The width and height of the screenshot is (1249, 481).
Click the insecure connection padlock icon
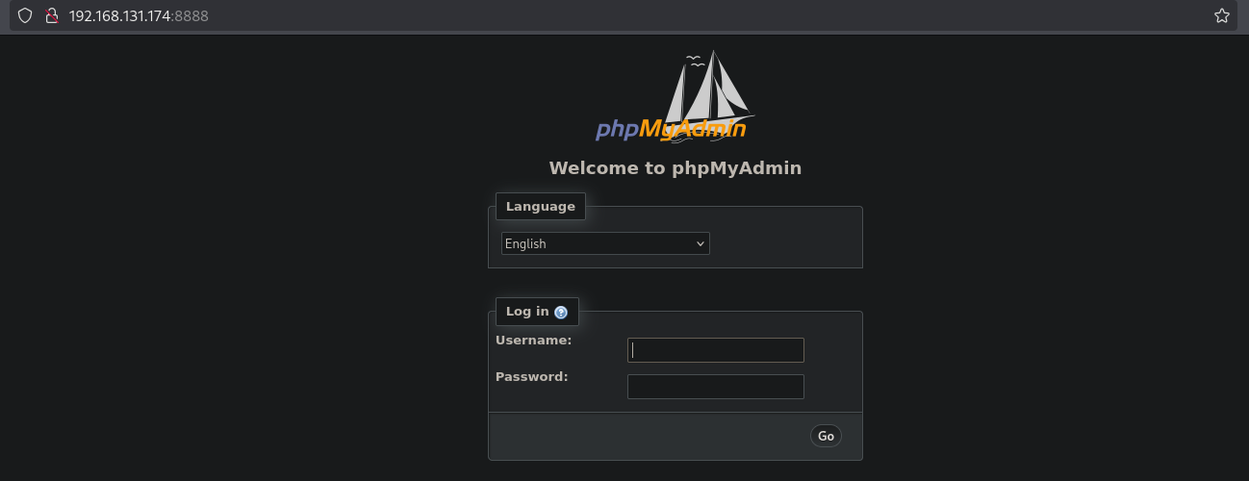pyautogui.click(x=52, y=15)
